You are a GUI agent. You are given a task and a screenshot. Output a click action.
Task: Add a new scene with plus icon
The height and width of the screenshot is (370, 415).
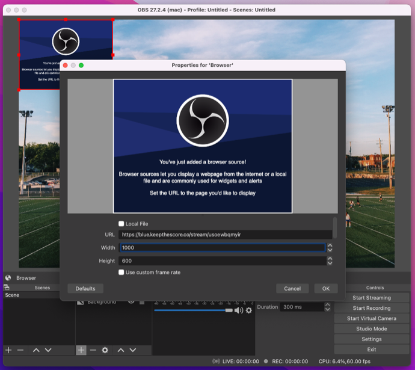(x=8, y=350)
